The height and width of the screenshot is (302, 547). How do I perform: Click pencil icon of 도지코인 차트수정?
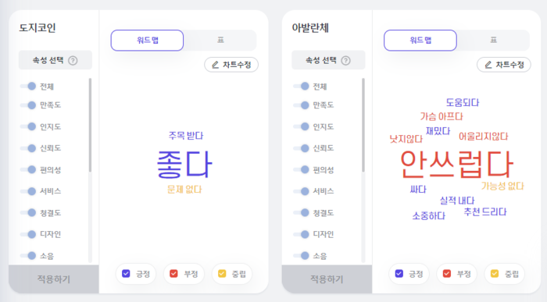click(x=215, y=65)
